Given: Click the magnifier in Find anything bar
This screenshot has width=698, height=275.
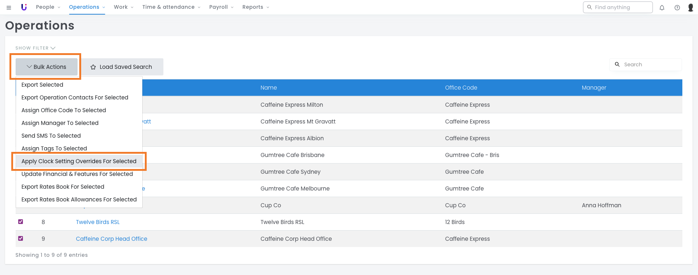Looking at the screenshot, I should click(590, 7).
